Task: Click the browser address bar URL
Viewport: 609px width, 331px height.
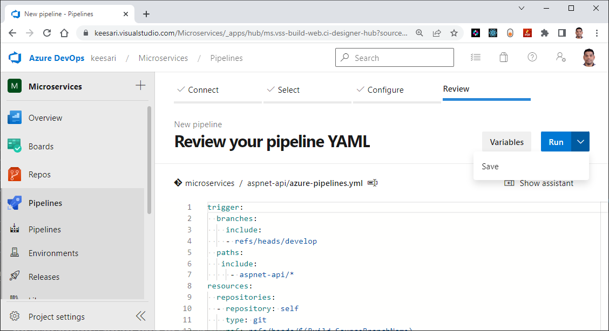Action: point(251,33)
